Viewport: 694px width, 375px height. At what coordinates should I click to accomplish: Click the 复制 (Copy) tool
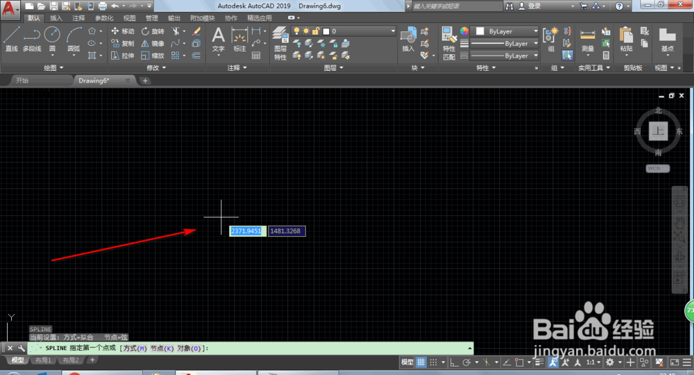(123, 43)
